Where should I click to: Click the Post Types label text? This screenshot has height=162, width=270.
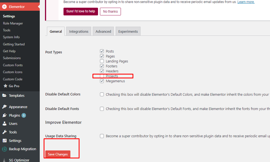click(54, 52)
